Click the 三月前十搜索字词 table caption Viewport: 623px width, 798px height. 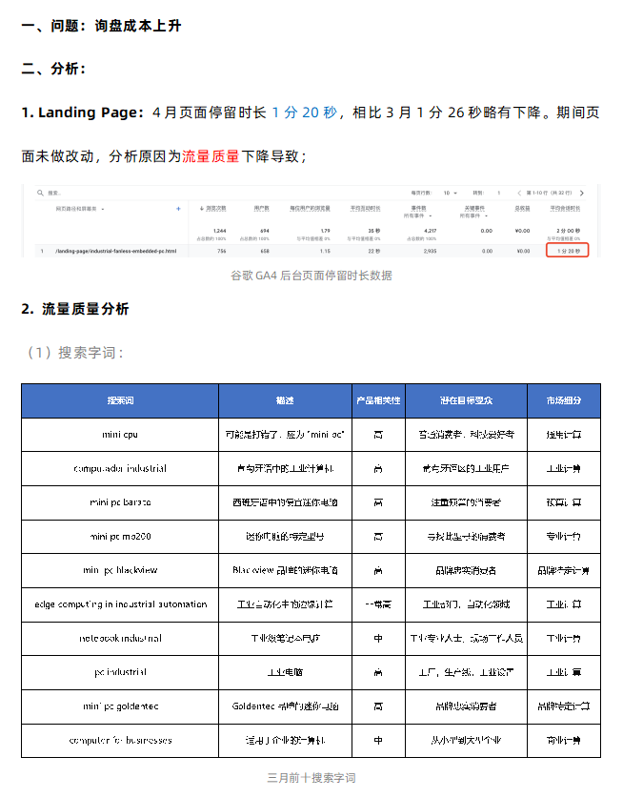311,778
